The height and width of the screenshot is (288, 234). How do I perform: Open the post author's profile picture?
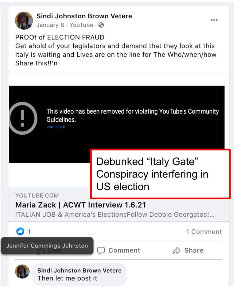pyautogui.click(x=24, y=20)
